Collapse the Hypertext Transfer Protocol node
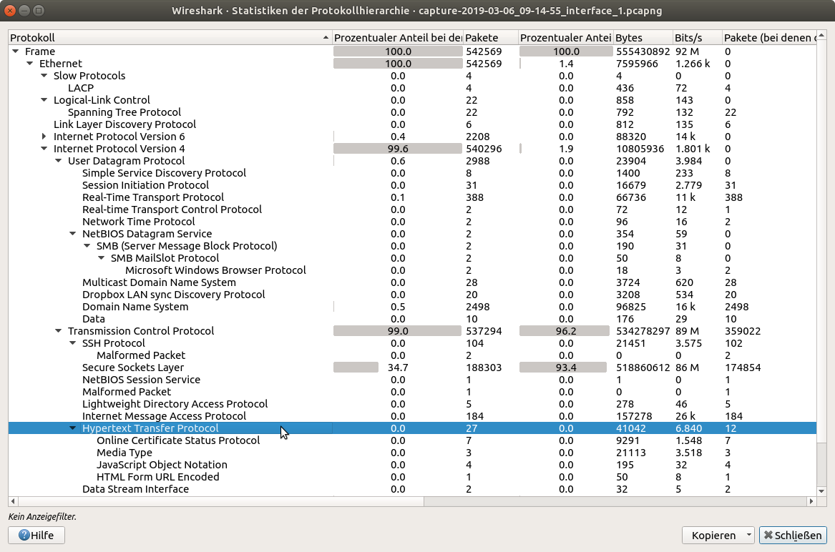 point(72,428)
